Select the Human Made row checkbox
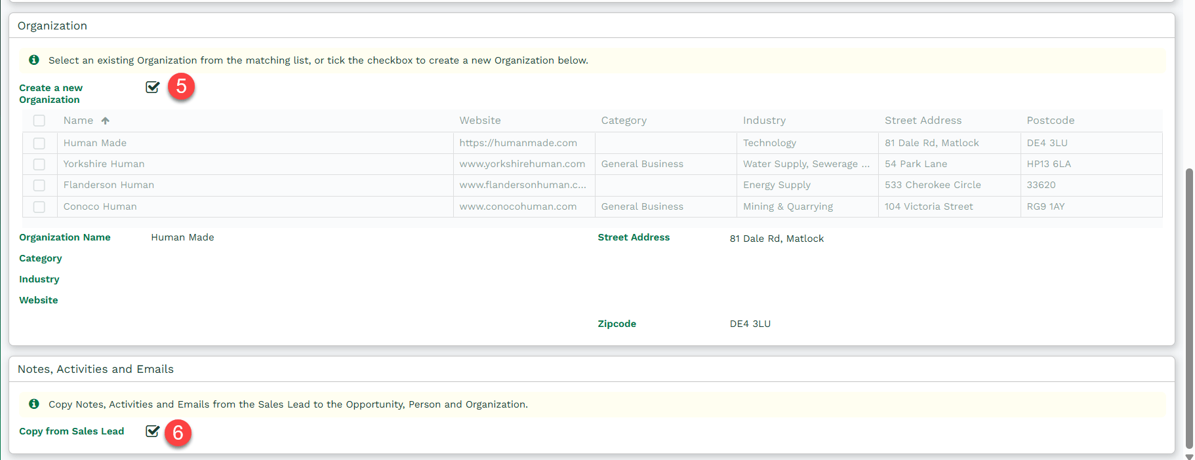This screenshot has width=1195, height=460. [39, 143]
